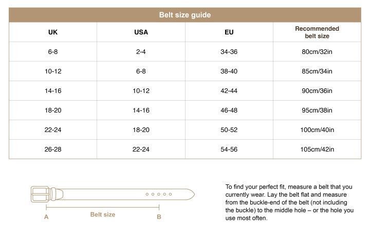This screenshot has height=244, width=370.
Task: Click the 90cm/36in recommended size
Action: tap(317, 91)
